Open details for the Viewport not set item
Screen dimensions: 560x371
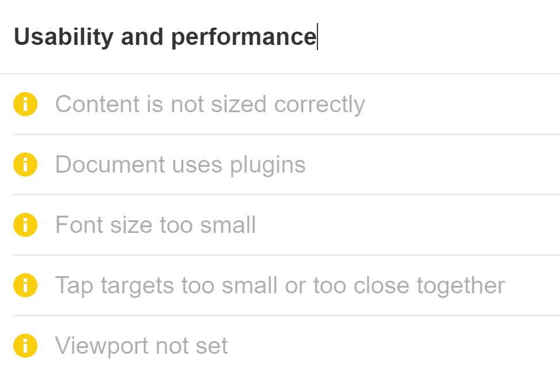[141, 346]
